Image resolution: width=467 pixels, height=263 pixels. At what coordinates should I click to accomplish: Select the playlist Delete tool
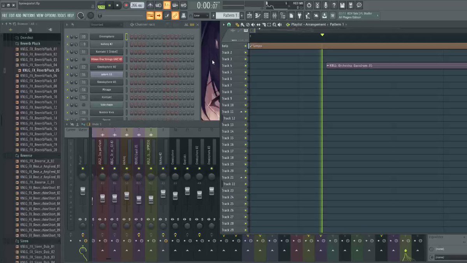pyautogui.click(x=248, y=25)
